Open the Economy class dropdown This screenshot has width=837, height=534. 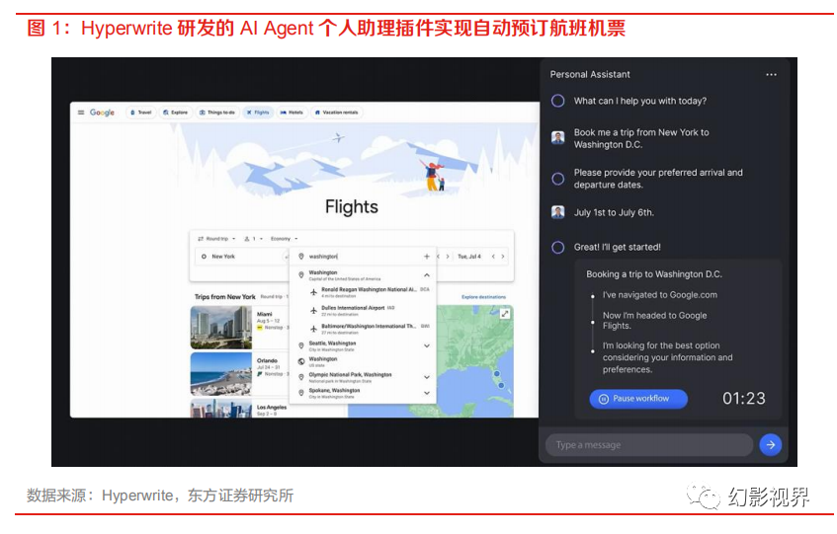click(x=284, y=239)
